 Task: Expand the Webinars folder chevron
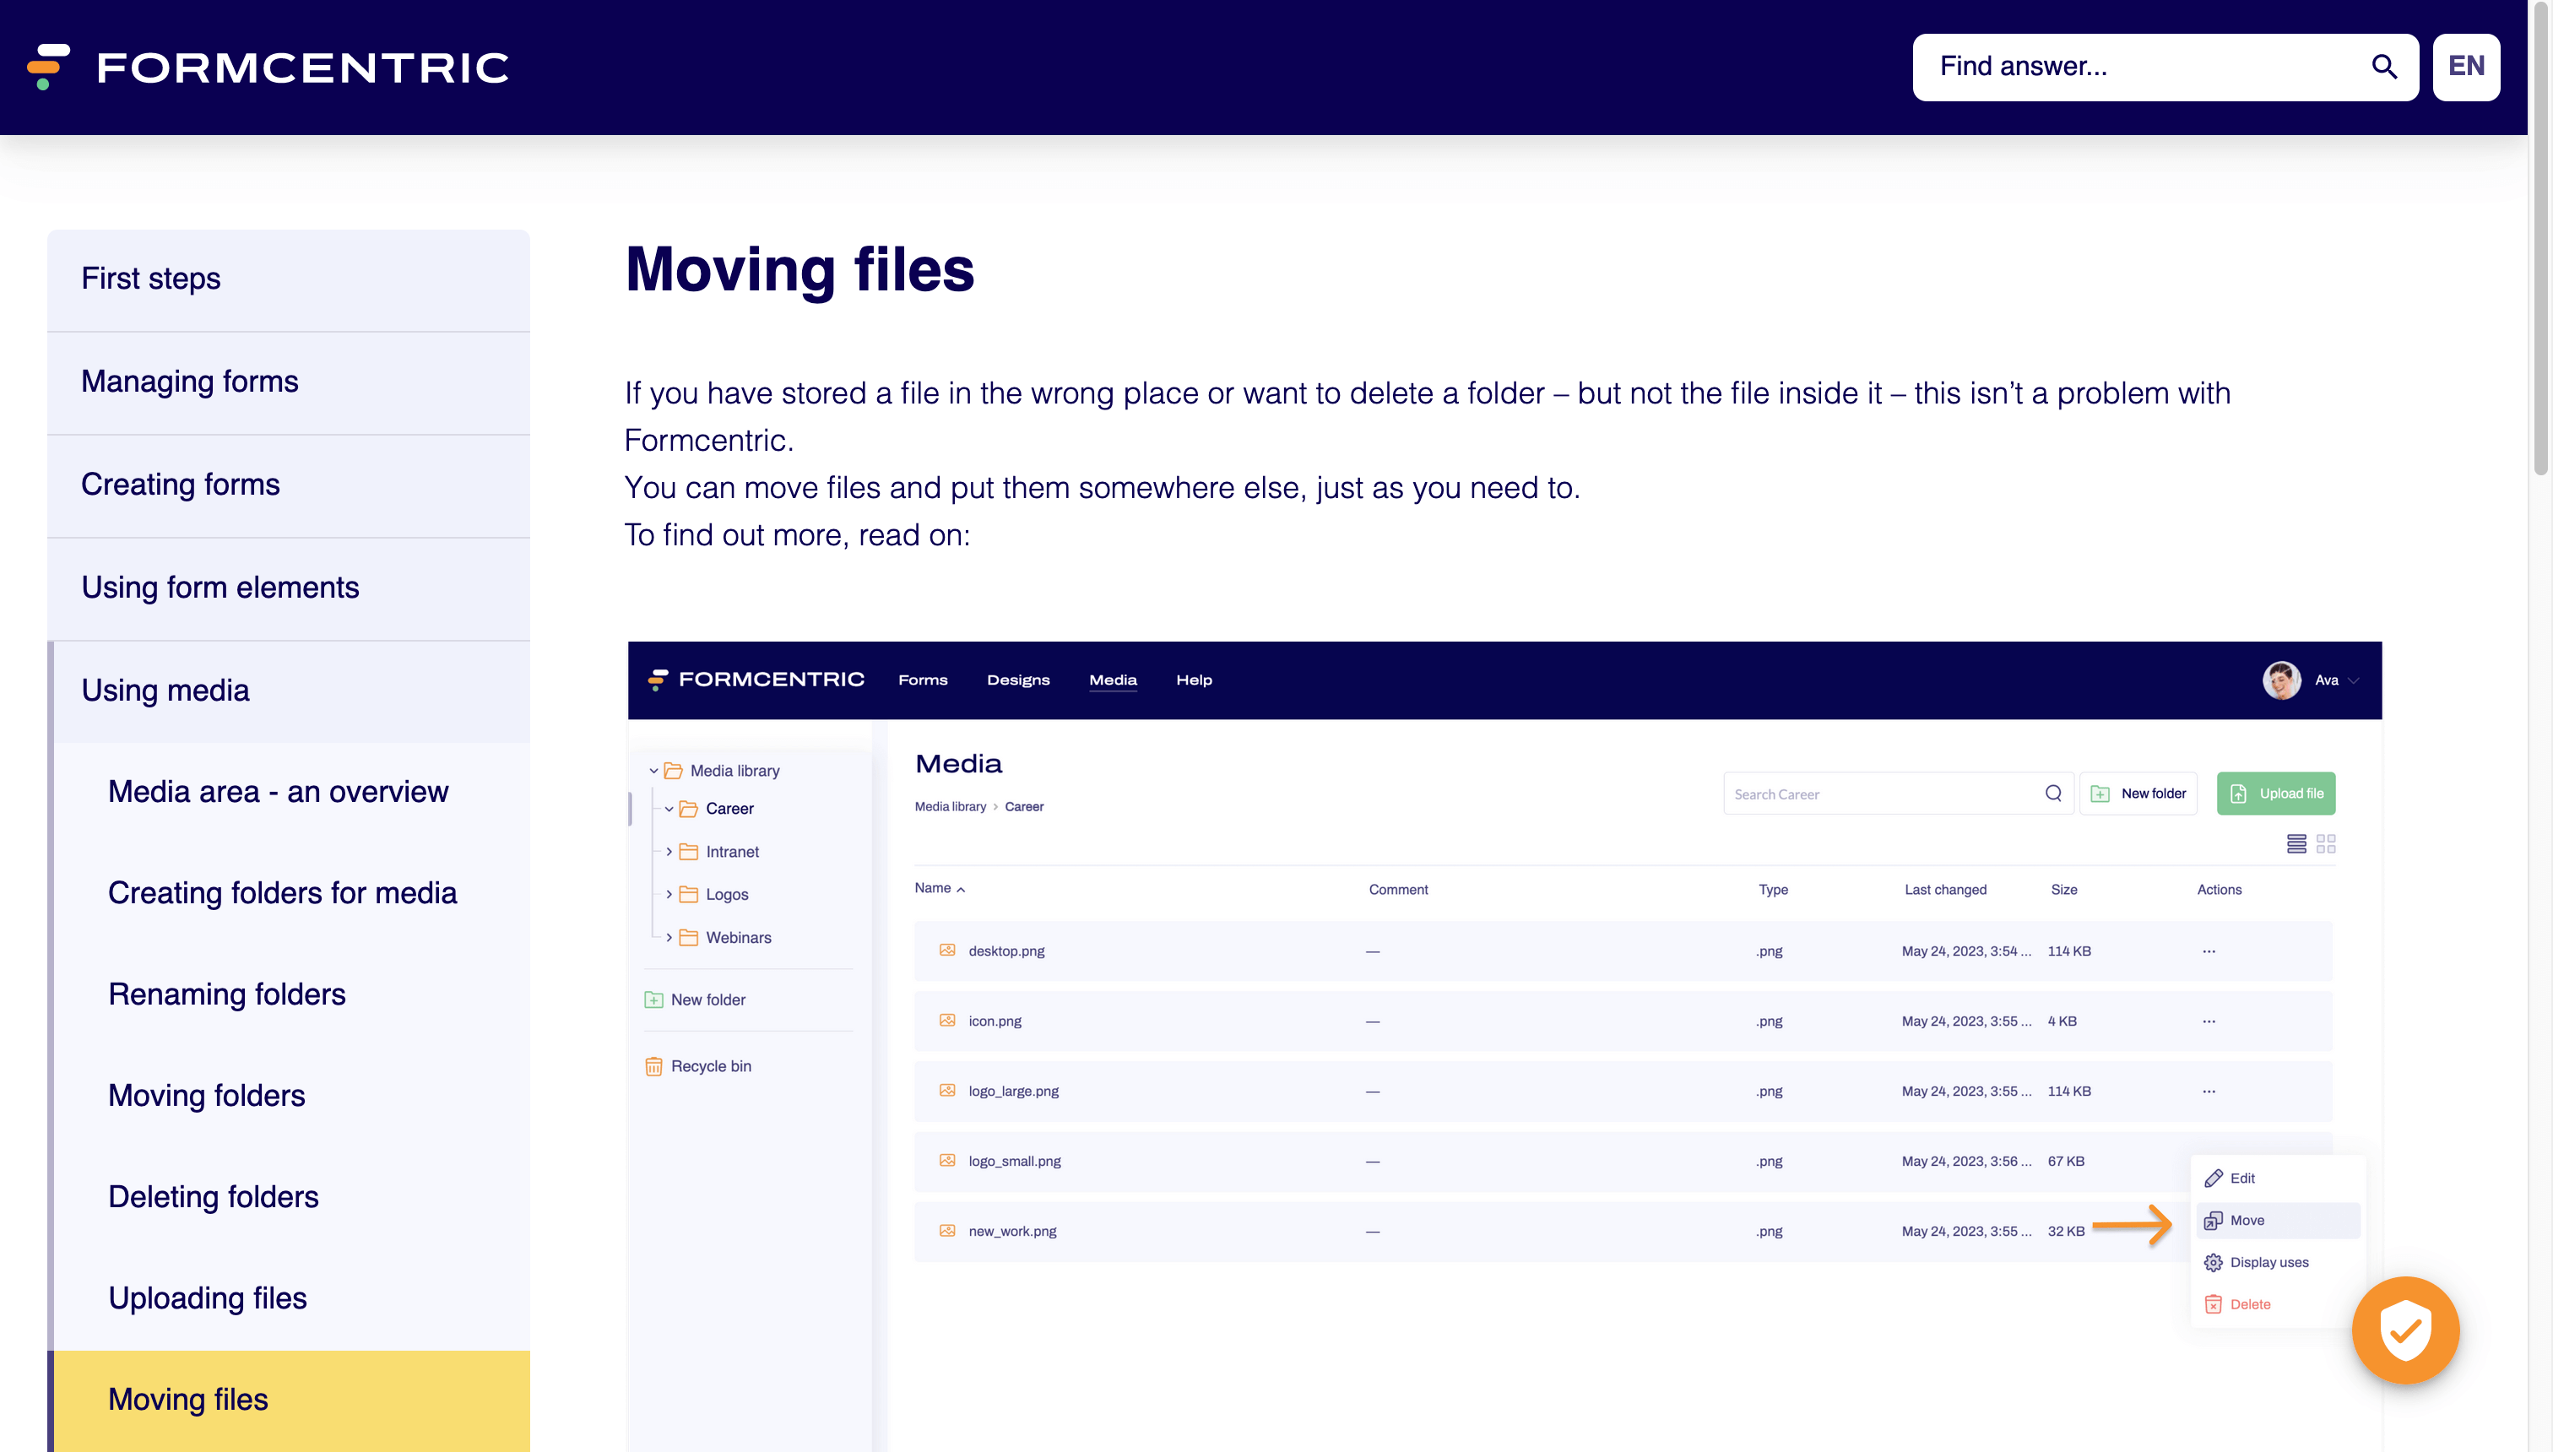tap(669, 937)
